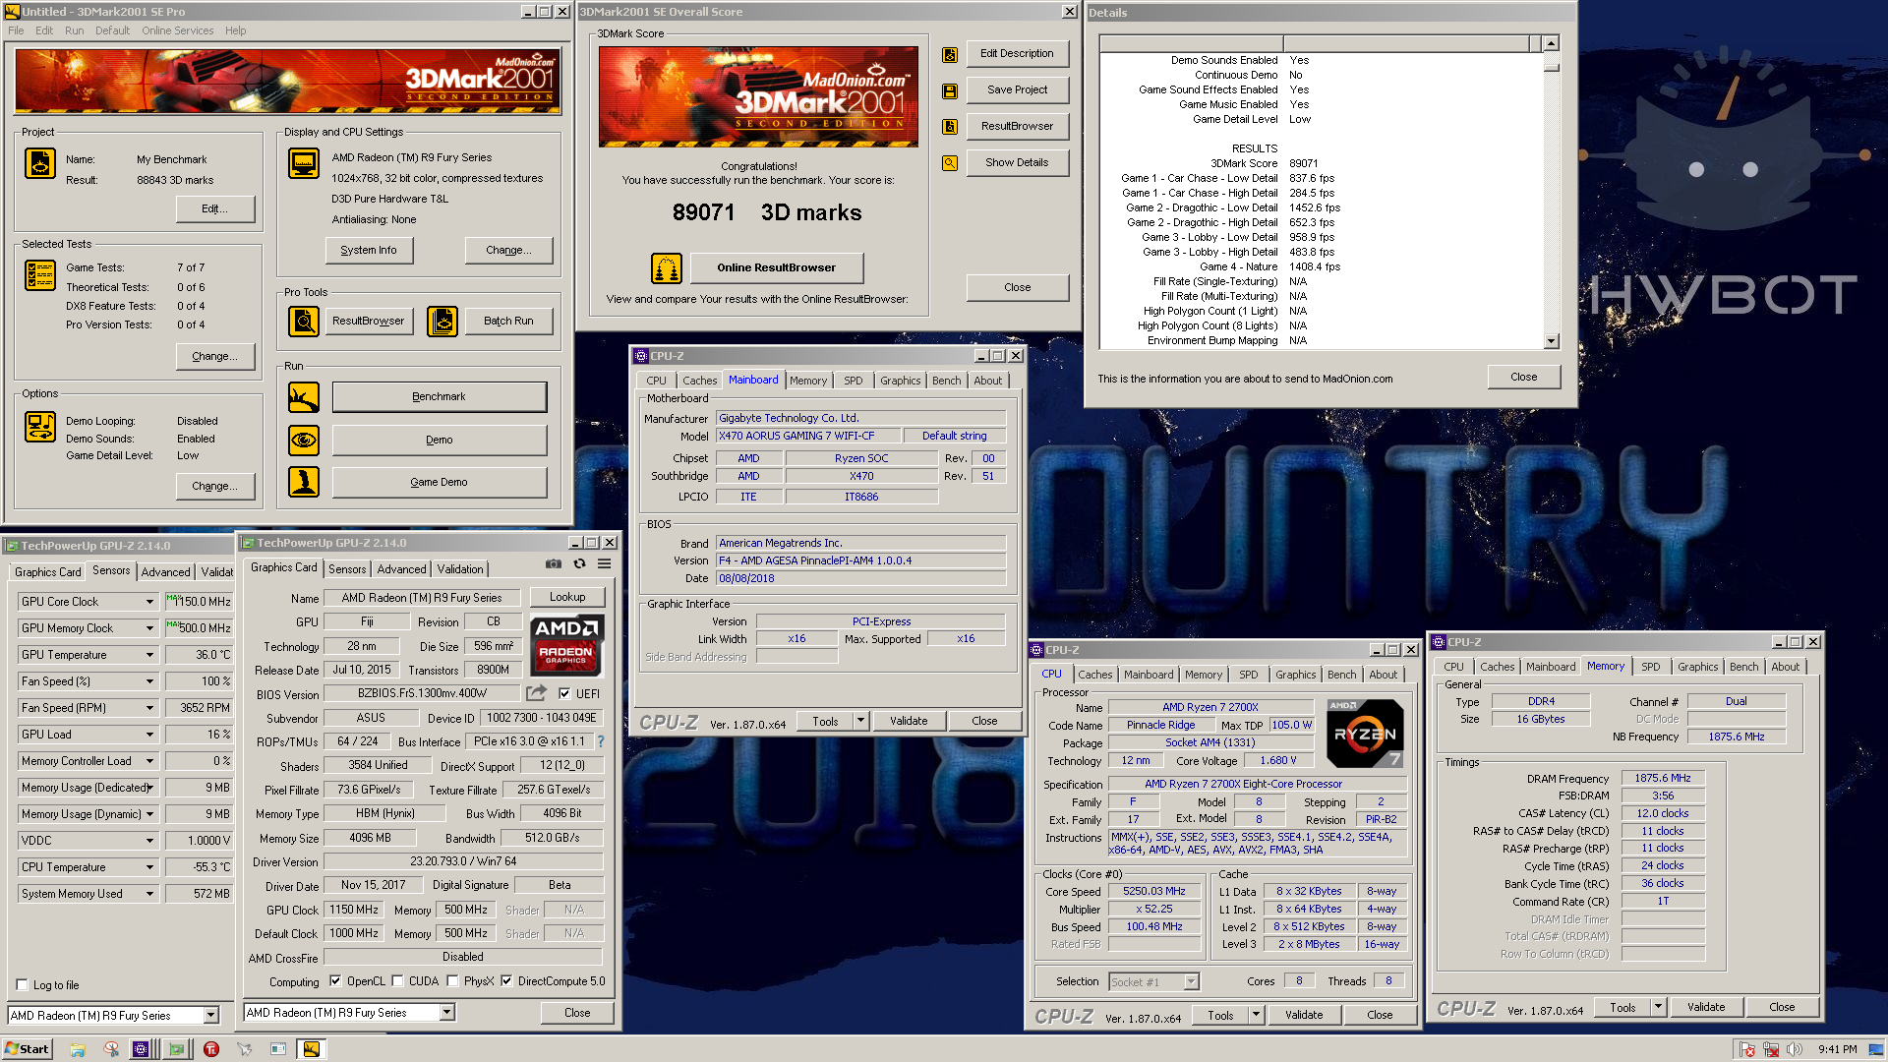1888x1062 pixels.
Task: Click the Ryzen 7 logo in CPU-Z
Action: (x=1365, y=734)
